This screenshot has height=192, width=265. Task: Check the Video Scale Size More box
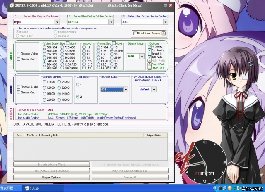coord(67,43)
